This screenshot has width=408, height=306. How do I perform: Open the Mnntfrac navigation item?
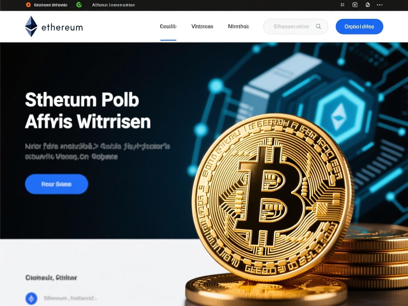point(238,27)
